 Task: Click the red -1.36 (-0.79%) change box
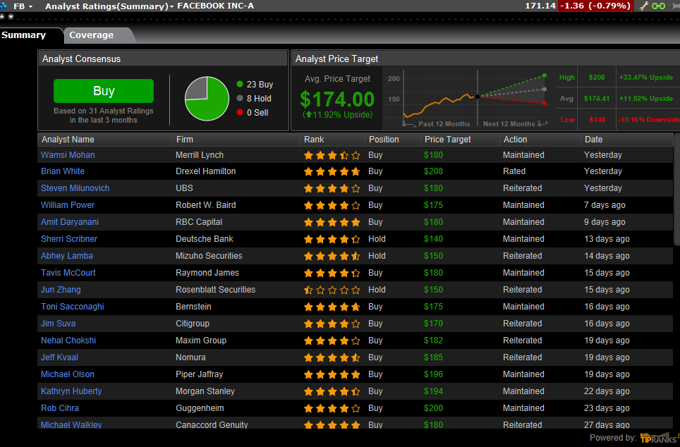(x=595, y=6)
